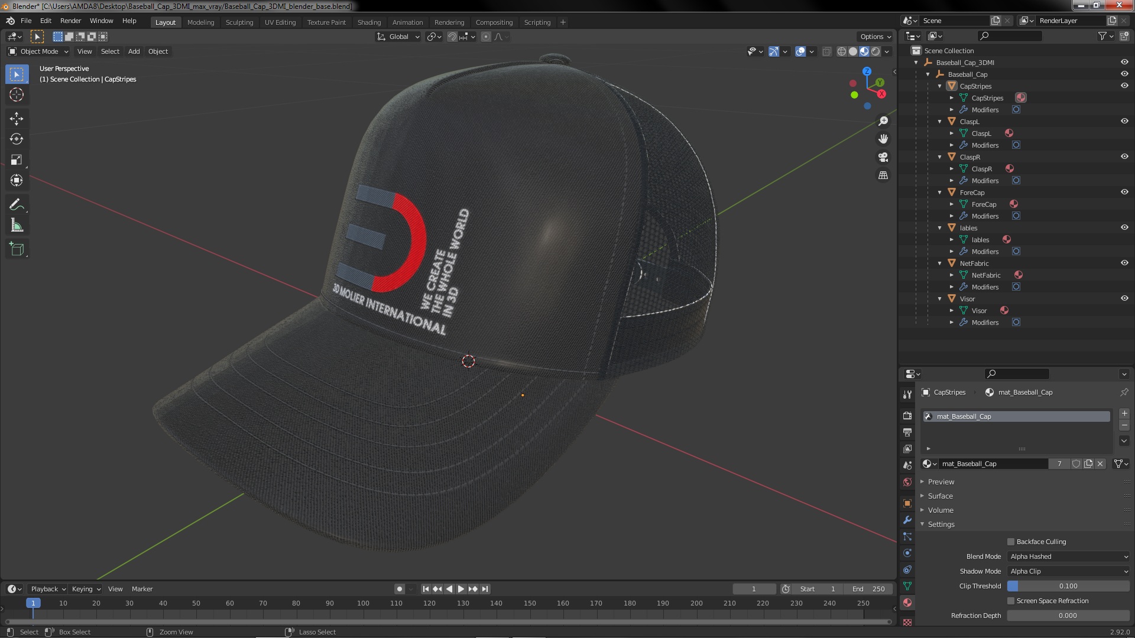Open the Keying popover
This screenshot has width=1135, height=638.
coord(86,589)
